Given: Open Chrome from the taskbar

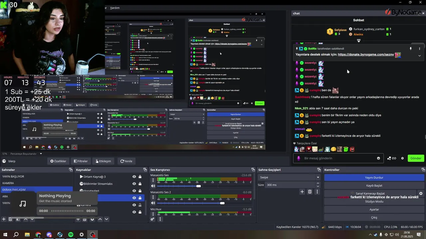Looking at the screenshot, I should tap(38, 235).
